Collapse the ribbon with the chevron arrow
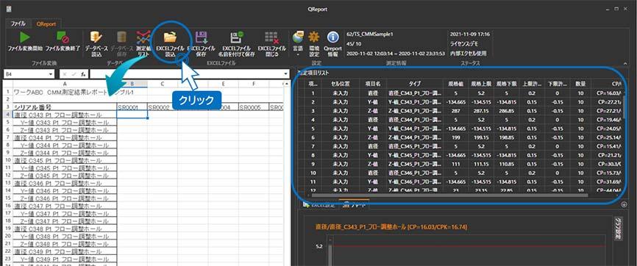The image size is (637, 266). tap(625, 63)
